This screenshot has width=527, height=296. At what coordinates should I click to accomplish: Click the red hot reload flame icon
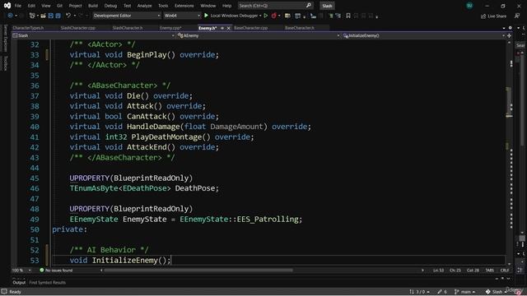point(274,16)
